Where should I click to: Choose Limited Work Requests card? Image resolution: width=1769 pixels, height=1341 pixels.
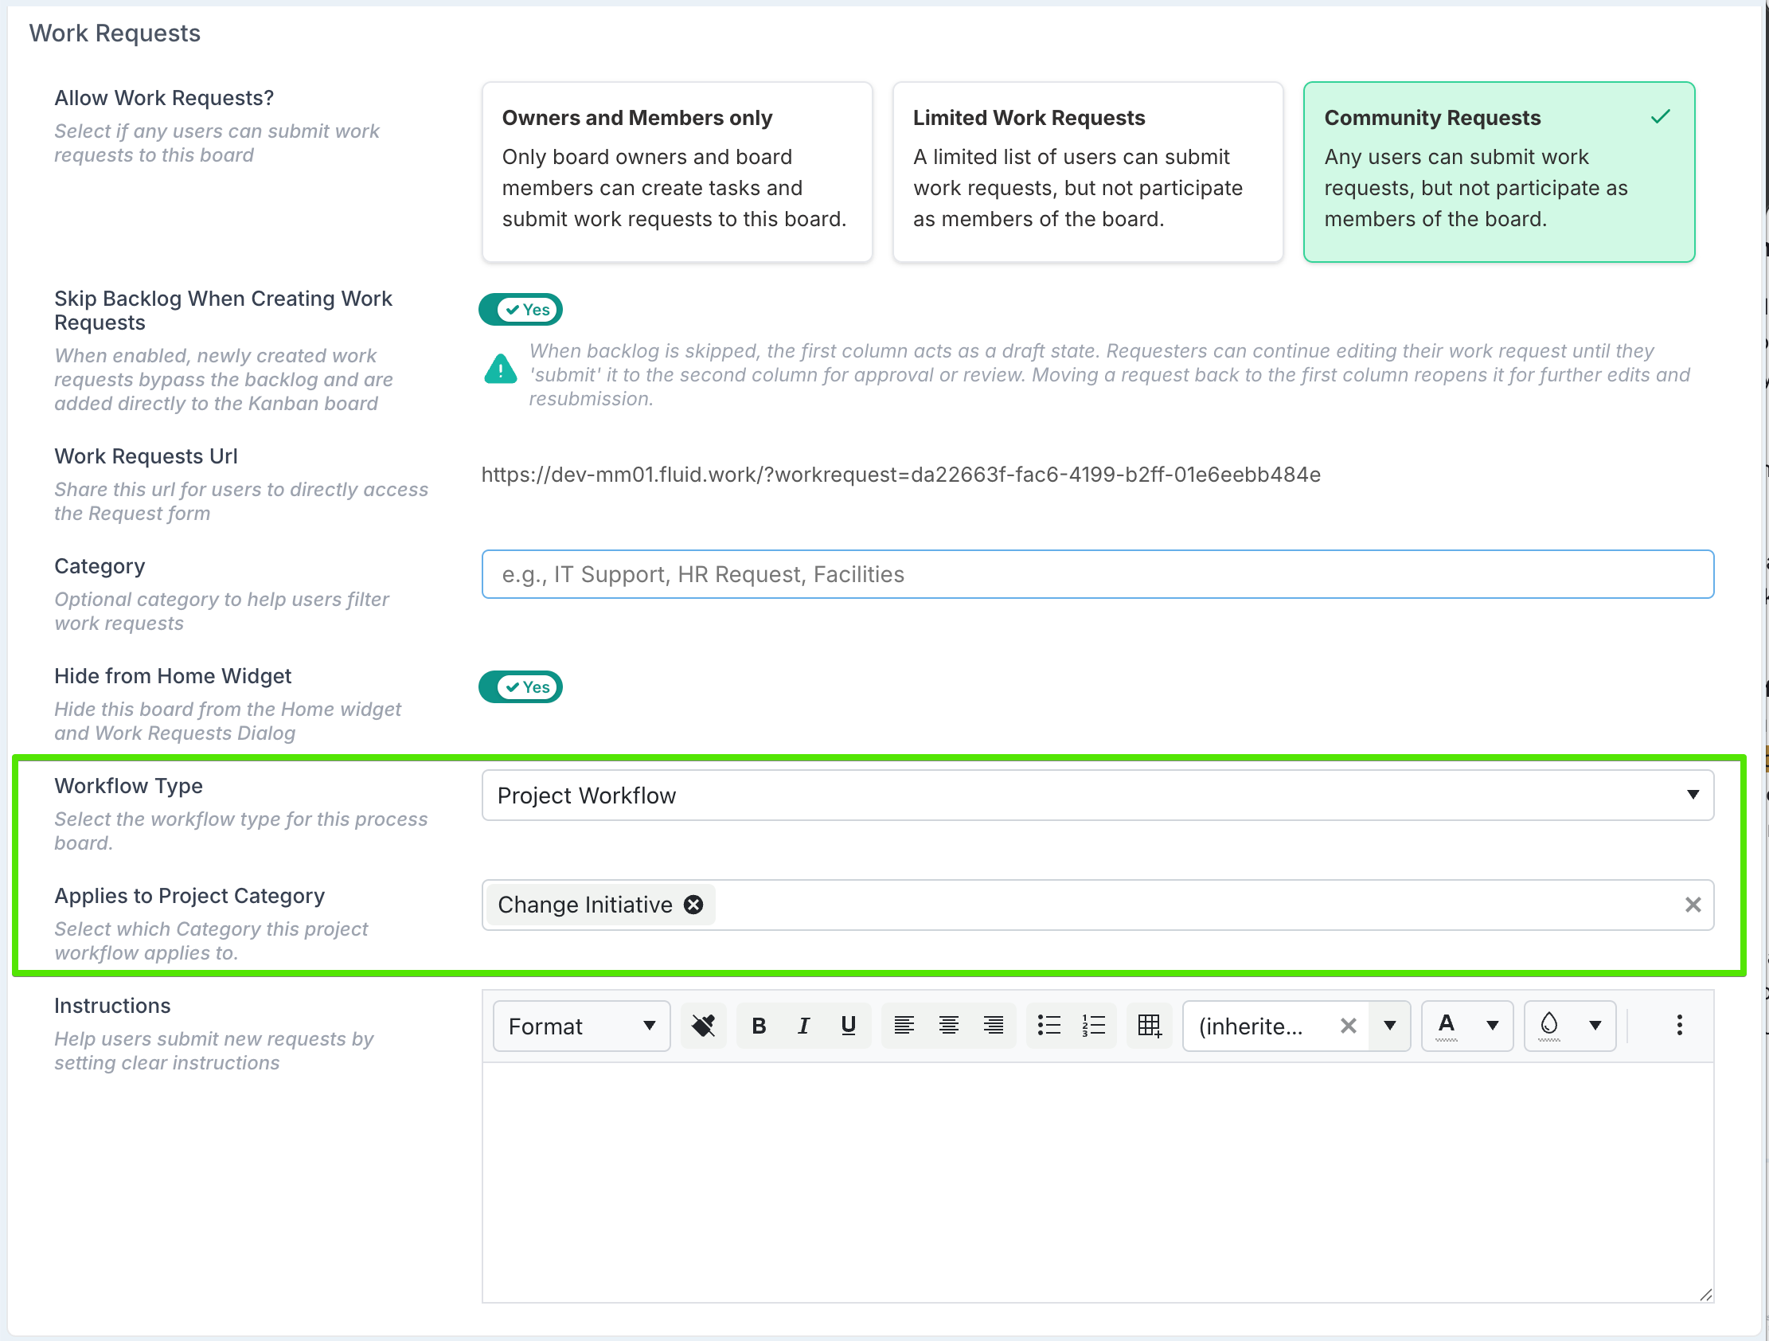click(x=1088, y=171)
